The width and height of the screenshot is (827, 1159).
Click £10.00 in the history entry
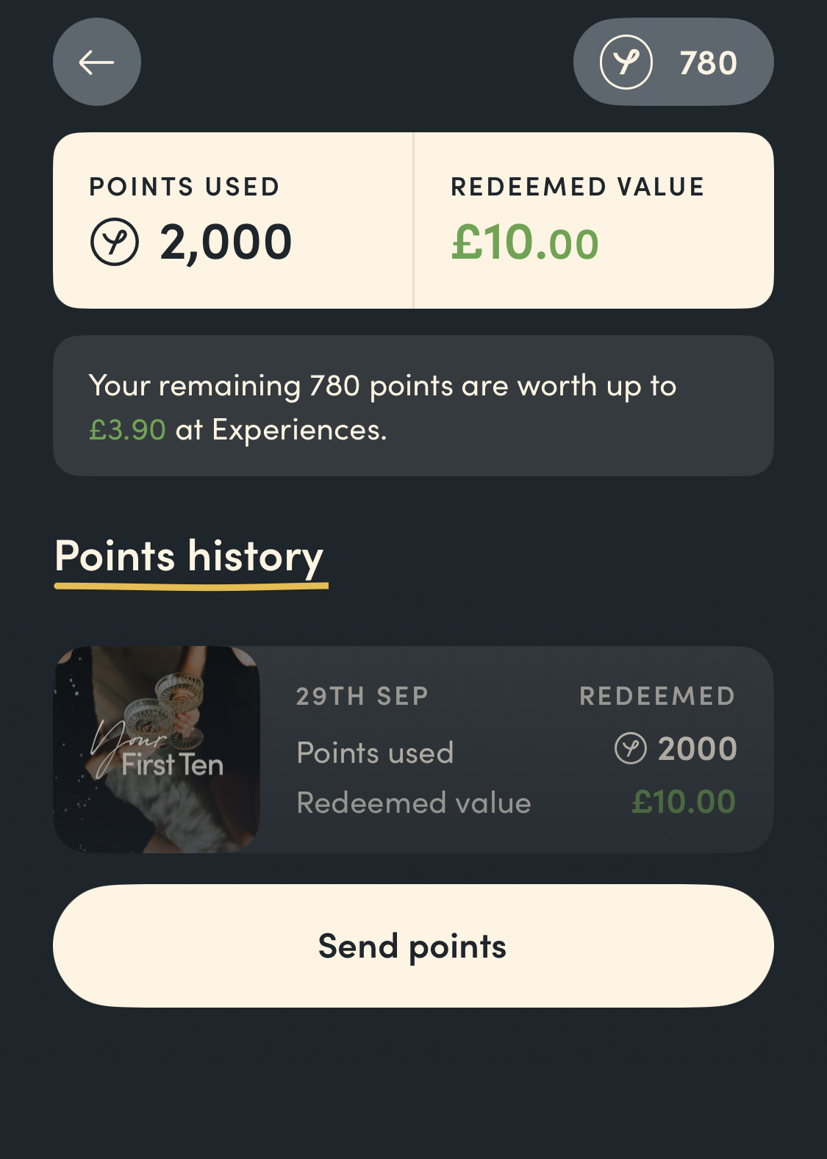tap(684, 802)
